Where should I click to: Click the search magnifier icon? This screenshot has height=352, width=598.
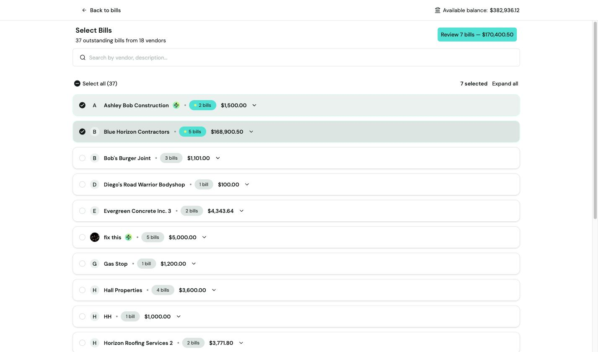pyautogui.click(x=83, y=57)
